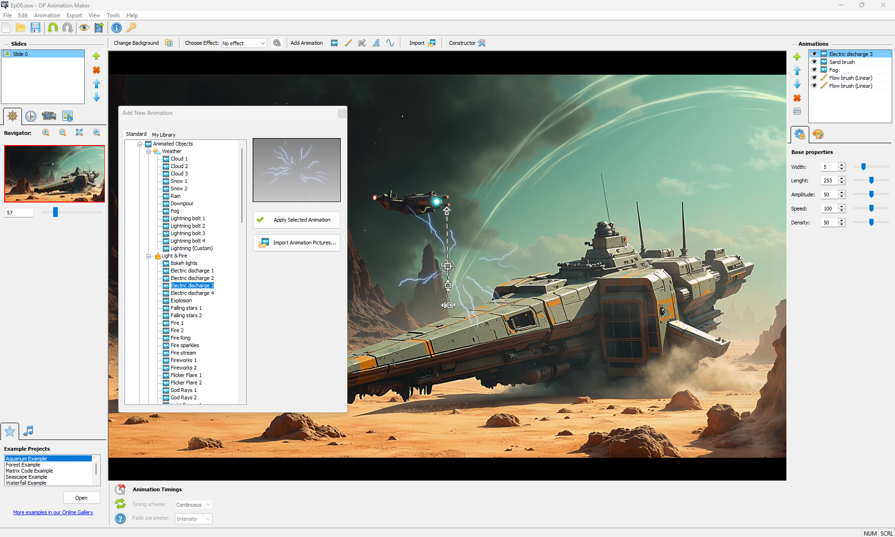
Task: Open the Constructor tools icon
Action: (x=482, y=43)
